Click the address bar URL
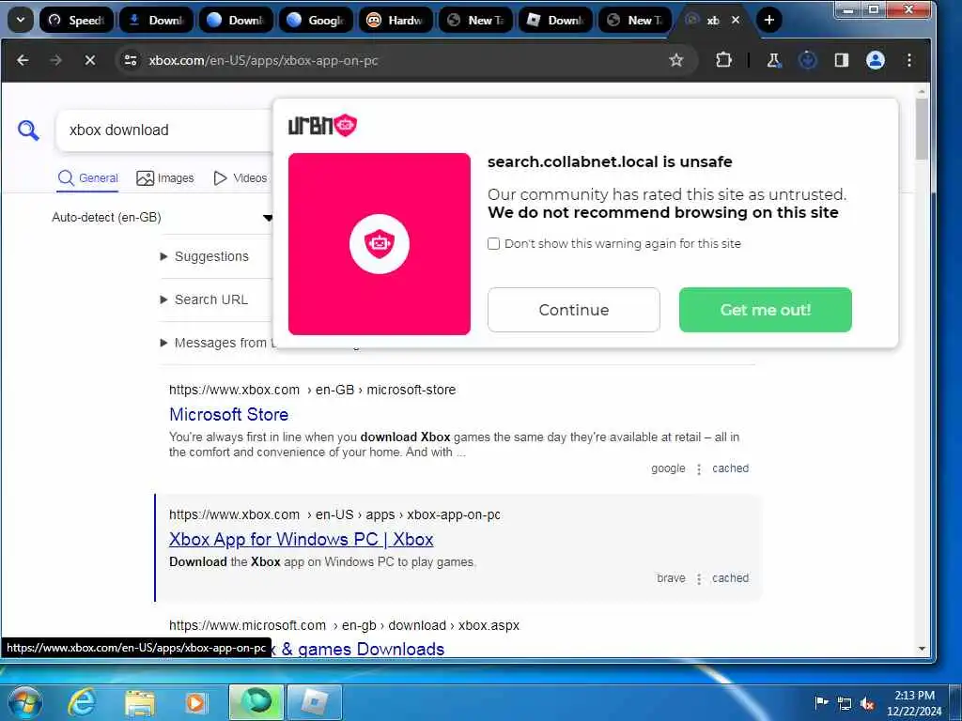The height and width of the screenshot is (721, 962). click(263, 60)
